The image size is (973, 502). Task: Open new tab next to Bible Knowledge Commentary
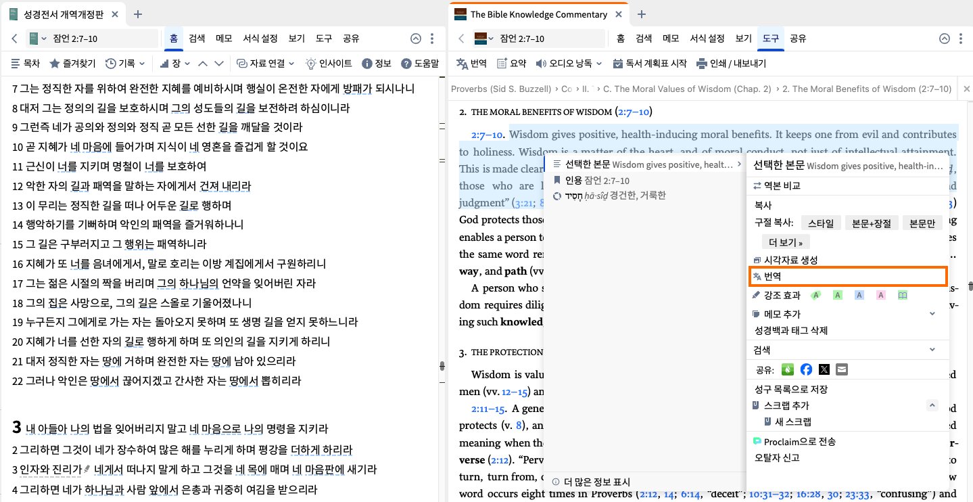click(x=642, y=14)
